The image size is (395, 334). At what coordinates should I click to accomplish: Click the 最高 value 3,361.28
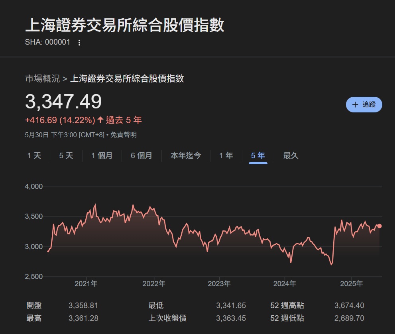click(x=83, y=318)
